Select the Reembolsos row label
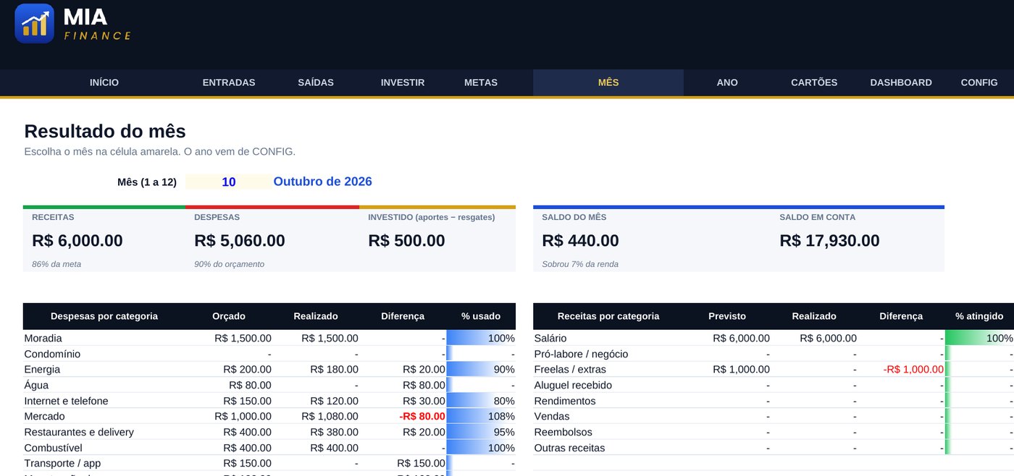The image size is (1014, 476). coord(562,432)
